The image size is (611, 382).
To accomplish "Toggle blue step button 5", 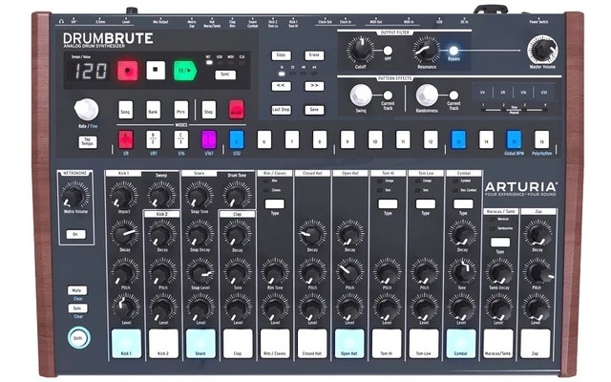I will [x=237, y=139].
